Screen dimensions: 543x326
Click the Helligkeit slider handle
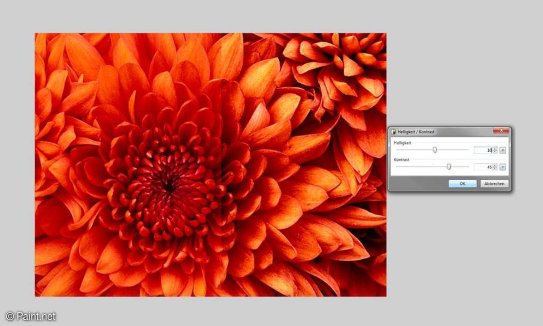click(x=435, y=150)
